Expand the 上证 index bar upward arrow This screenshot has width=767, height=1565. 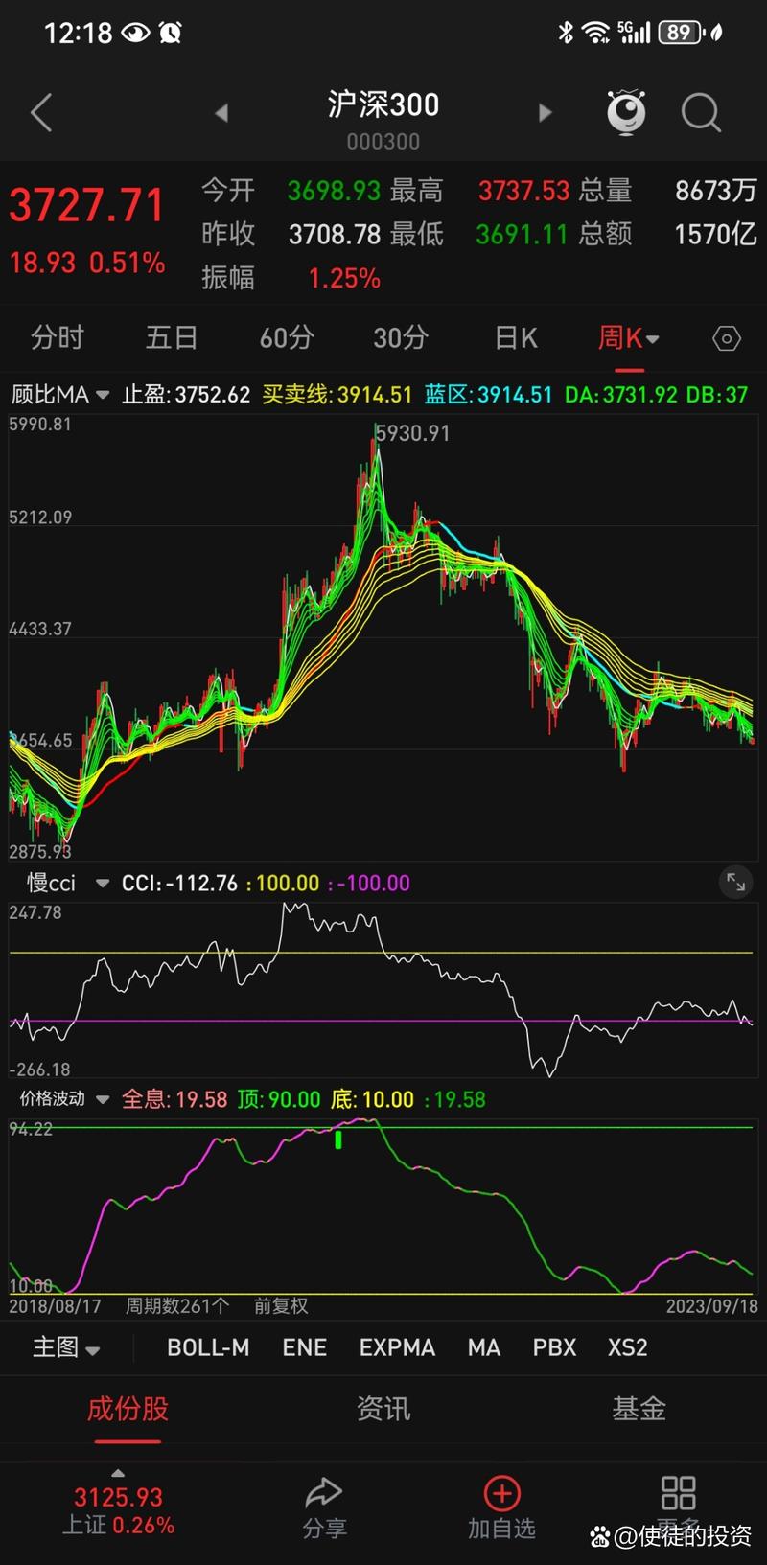pyautogui.click(x=118, y=1473)
